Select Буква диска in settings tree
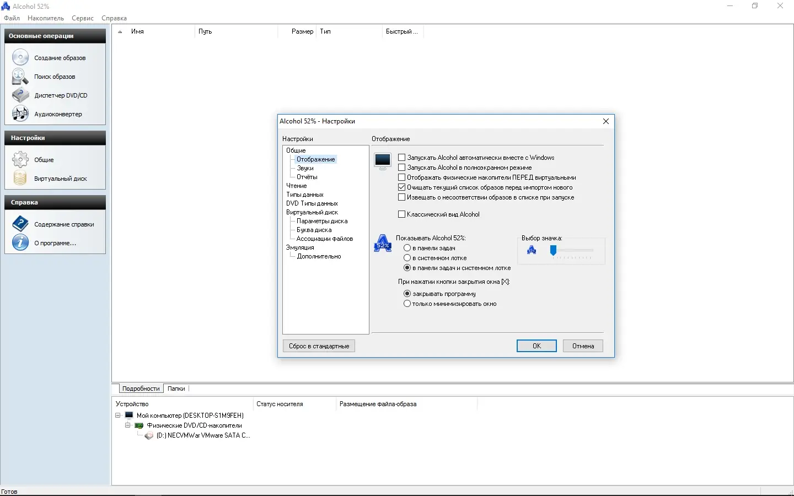 [x=314, y=230]
